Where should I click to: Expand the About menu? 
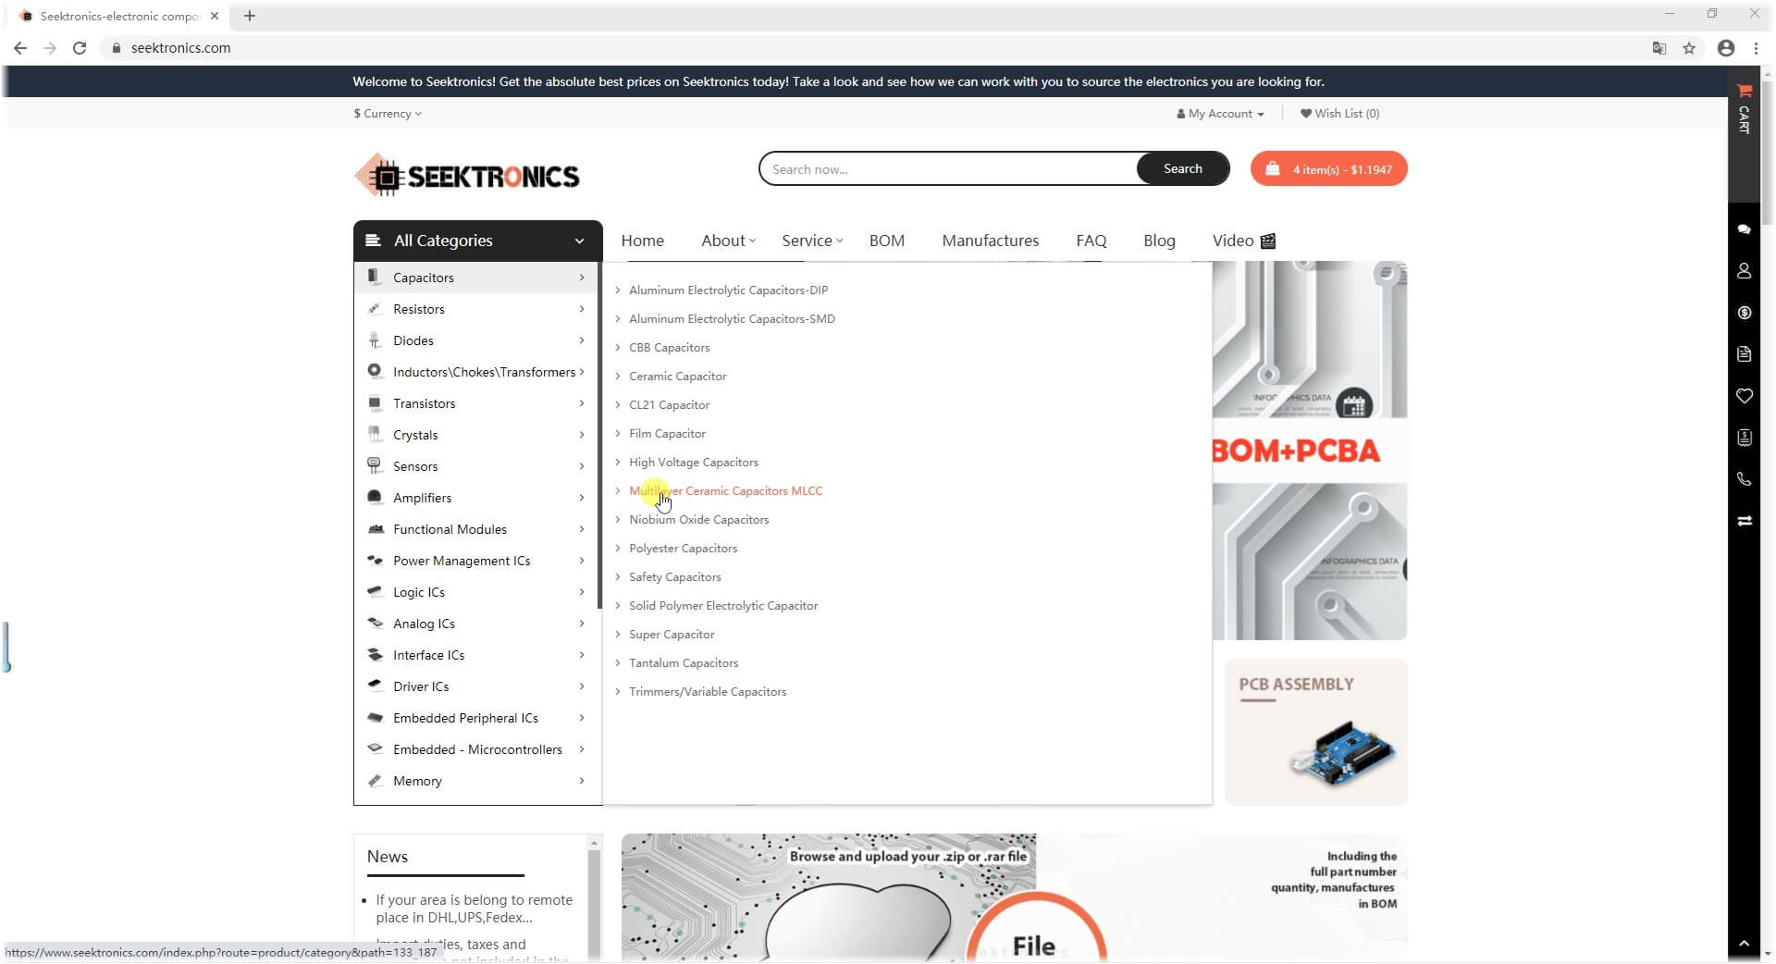[728, 241]
